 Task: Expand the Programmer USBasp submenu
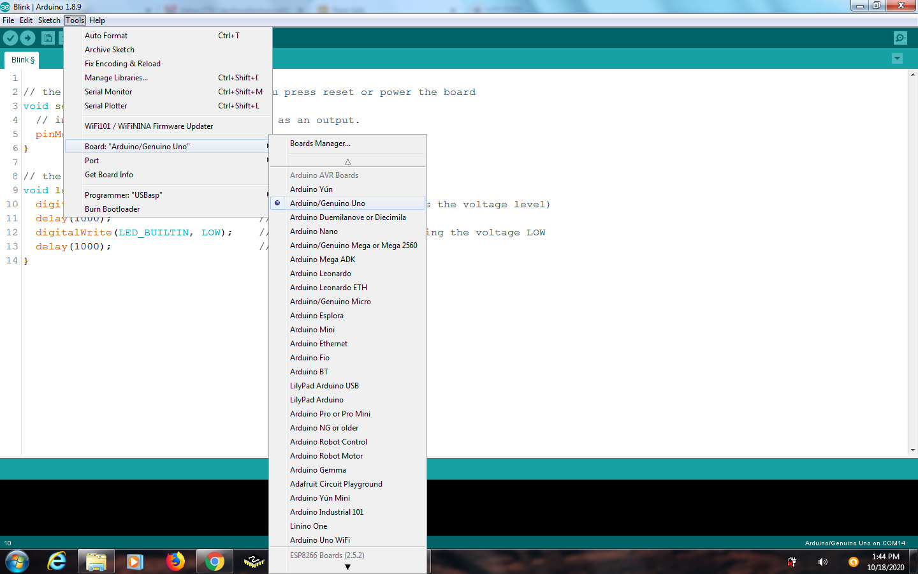tap(168, 195)
